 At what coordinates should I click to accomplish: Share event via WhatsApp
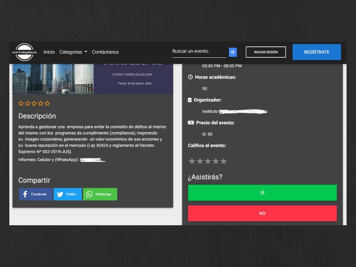tap(100, 194)
